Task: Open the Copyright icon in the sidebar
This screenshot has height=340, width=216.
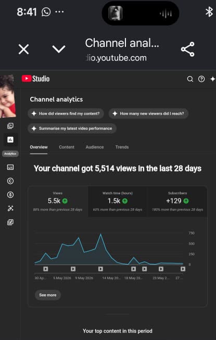Action: tap(10, 181)
